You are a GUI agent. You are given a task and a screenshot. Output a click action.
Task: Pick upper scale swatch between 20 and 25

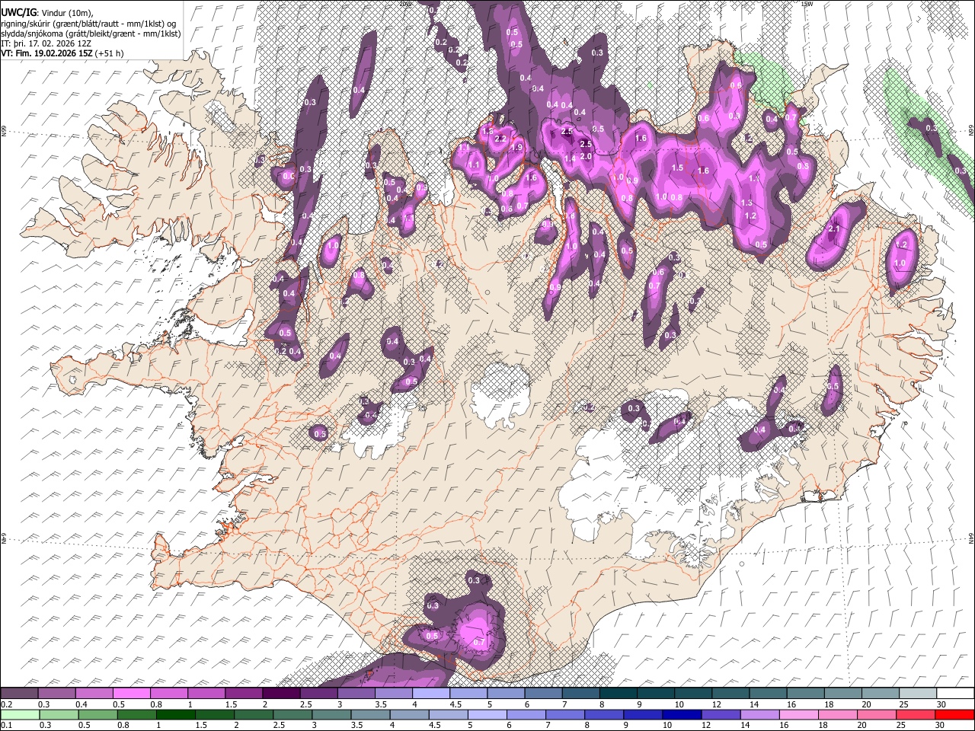880,694
